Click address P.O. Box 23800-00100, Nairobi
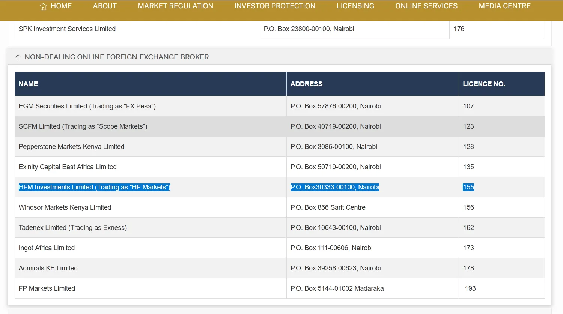 pos(309,29)
